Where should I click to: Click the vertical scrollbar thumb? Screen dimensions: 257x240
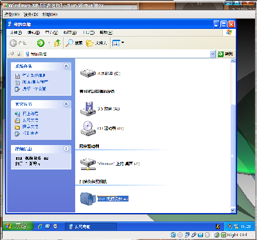[233, 156]
